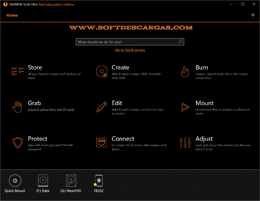Click the plus icon to add tab
The height and width of the screenshot is (201, 260).
click(253, 15)
